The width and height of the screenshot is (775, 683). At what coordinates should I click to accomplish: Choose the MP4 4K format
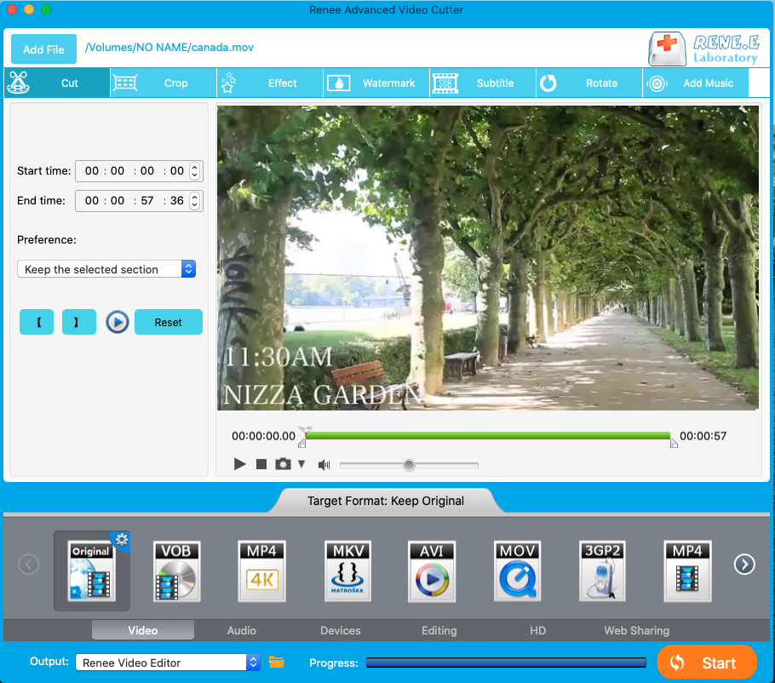click(x=261, y=571)
